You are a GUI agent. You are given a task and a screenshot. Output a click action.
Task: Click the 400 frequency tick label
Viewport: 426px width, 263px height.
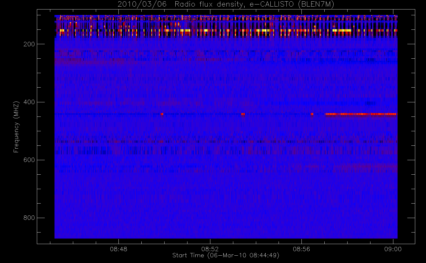tap(29, 102)
